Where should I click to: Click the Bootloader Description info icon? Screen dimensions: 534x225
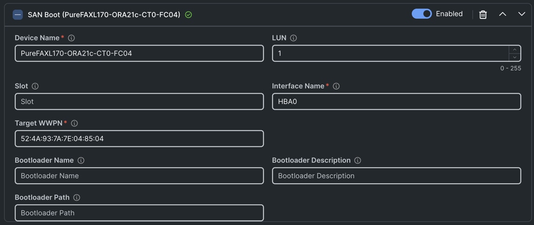point(358,160)
